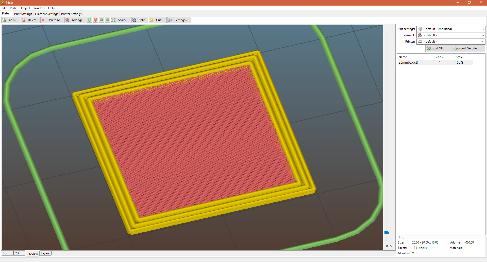Click the Delete object button
Viewport: 487px width, 262px height.
30,20
